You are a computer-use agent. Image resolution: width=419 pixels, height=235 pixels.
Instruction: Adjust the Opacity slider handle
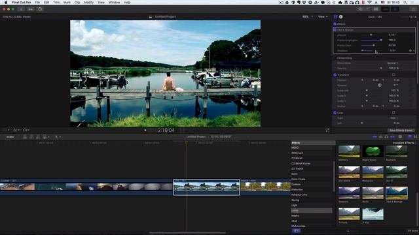coord(381,69)
